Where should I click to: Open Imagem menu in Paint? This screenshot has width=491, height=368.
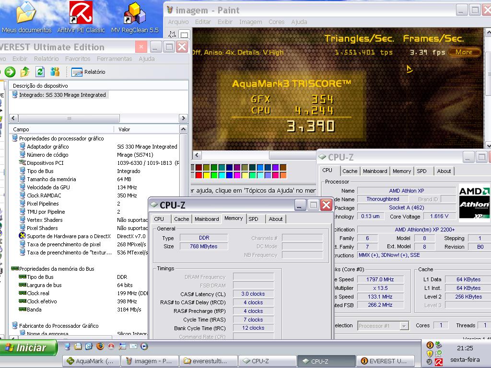click(250, 22)
